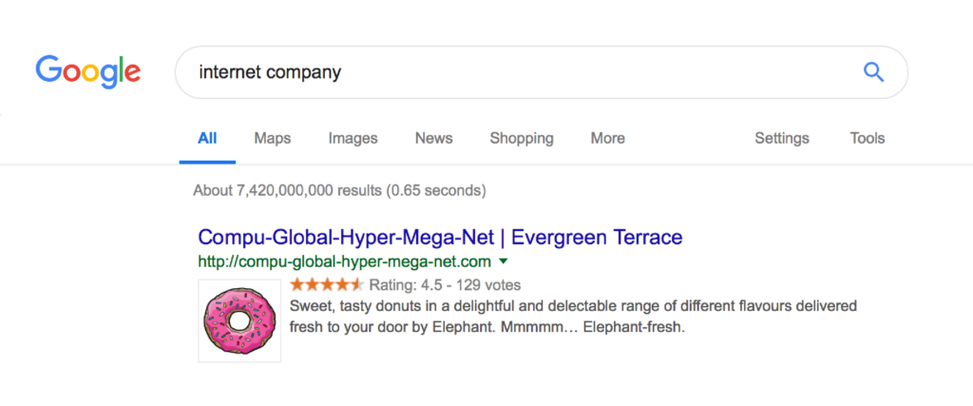This screenshot has width=973, height=406.
Task: Click the Evergreen Terrace part of title
Action: click(597, 237)
